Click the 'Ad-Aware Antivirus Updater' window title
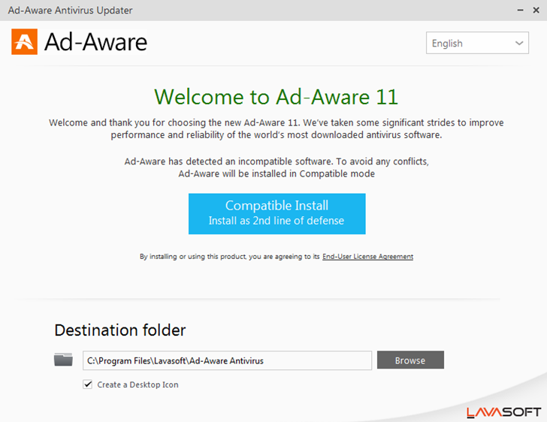The image size is (547, 422). click(70, 11)
